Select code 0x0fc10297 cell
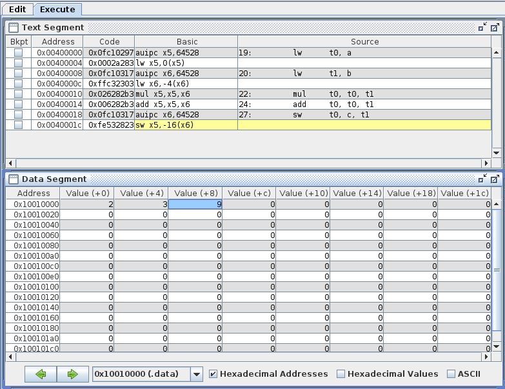Screen dimensions: 505x389 tap(109, 52)
